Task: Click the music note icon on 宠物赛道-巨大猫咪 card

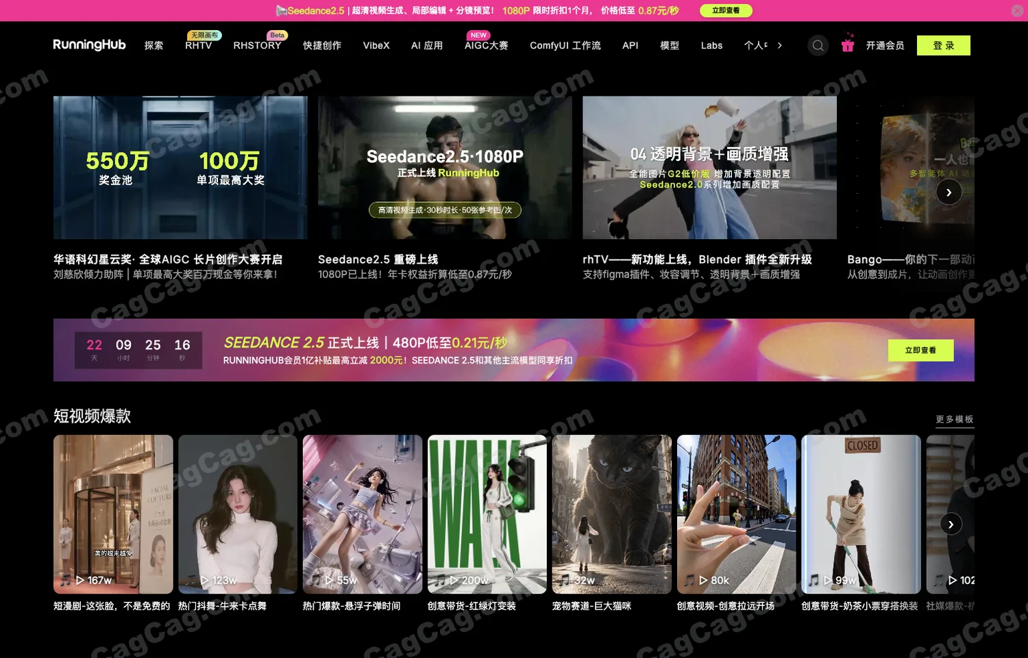Action: [x=564, y=580]
